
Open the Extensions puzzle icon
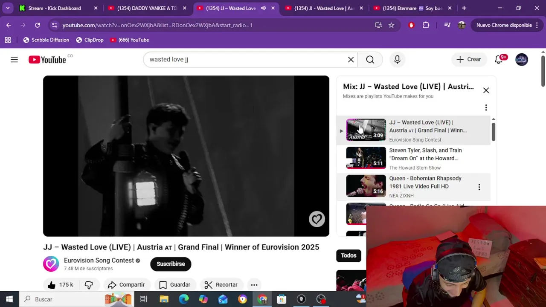[426, 25]
